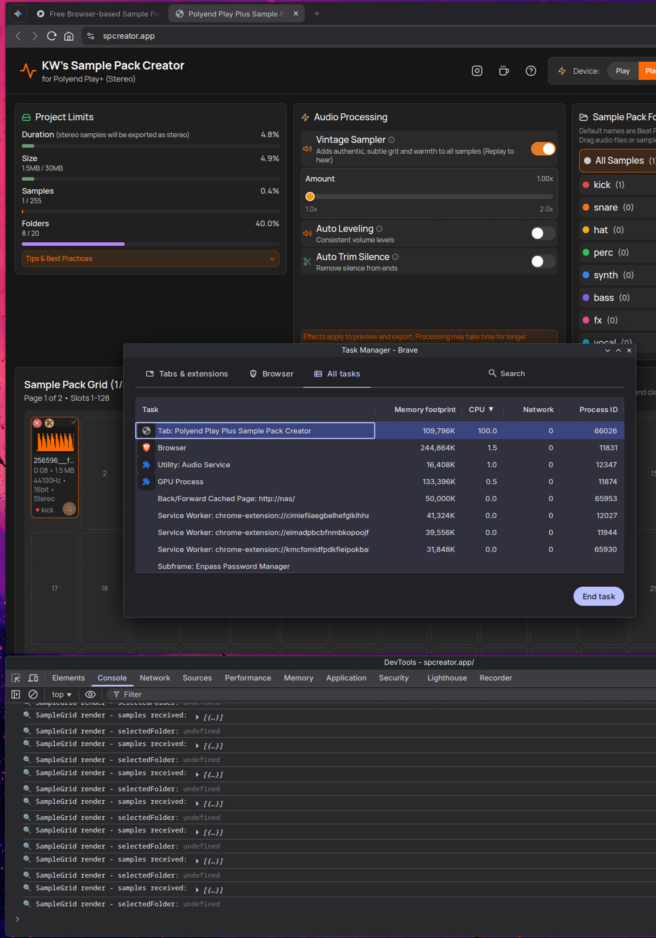This screenshot has height=938, width=656.
Task: Adjust the Vintage Sampler Amount slider handle
Action: click(x=310, y=197)
